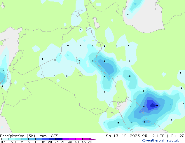Pick the 30–35 mm purple legend swatch
185x143 pixels.
click(66, 139)
